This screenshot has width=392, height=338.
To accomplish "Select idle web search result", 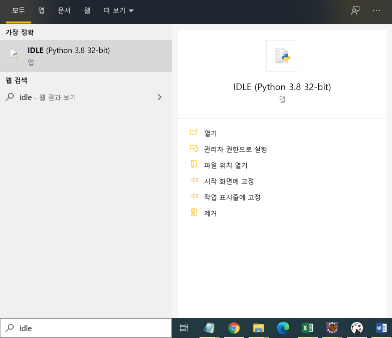I will pos(86,97).
